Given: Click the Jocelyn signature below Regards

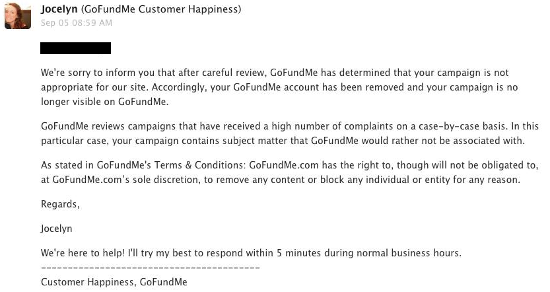Looking at the screenshot, I should (57, 229).
